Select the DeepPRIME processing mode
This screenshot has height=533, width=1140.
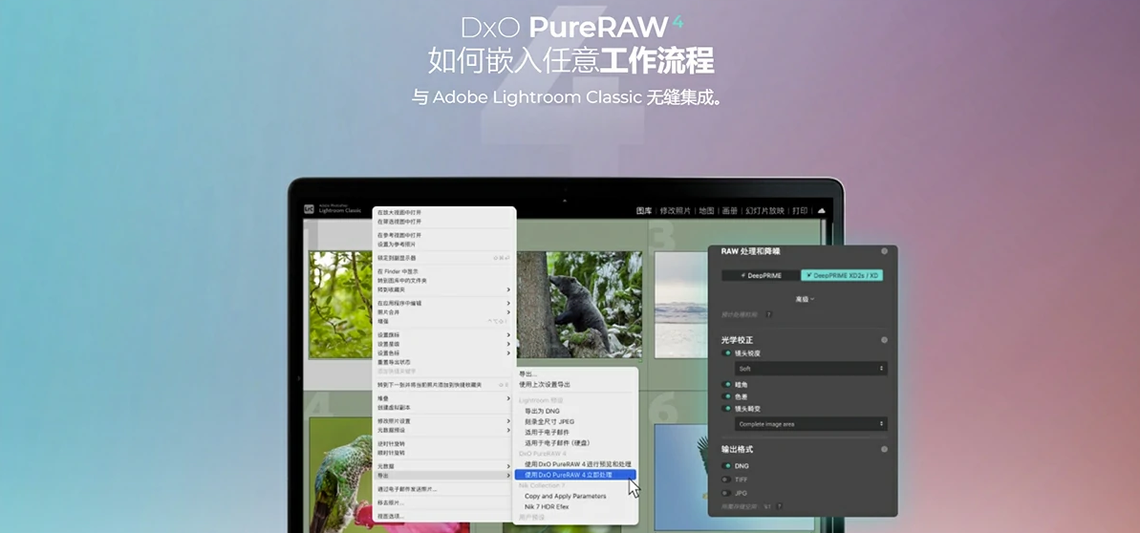(x=761, y=276)
